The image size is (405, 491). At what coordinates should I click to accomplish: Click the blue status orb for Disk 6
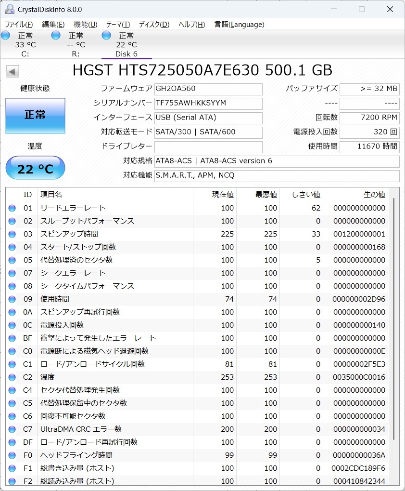pos(106,35)
